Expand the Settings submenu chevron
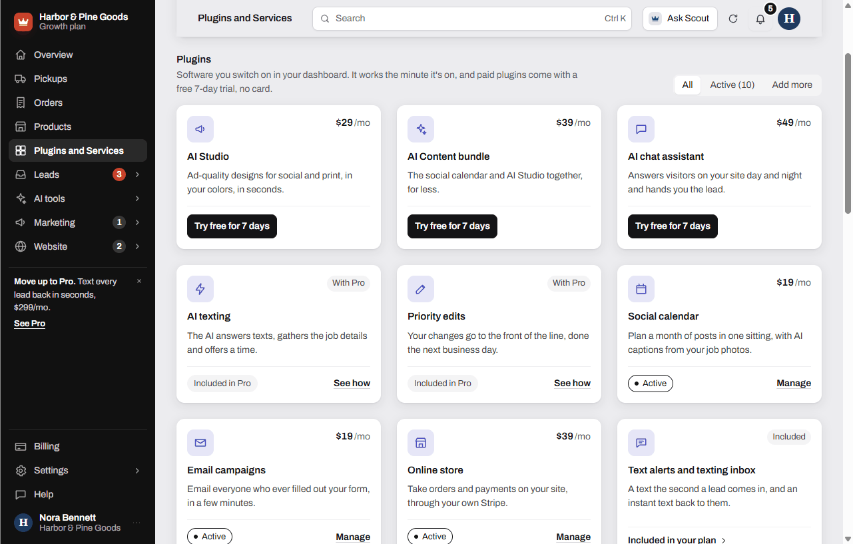Viewport: 853px width, 544px height. click(x=137, y=470)
